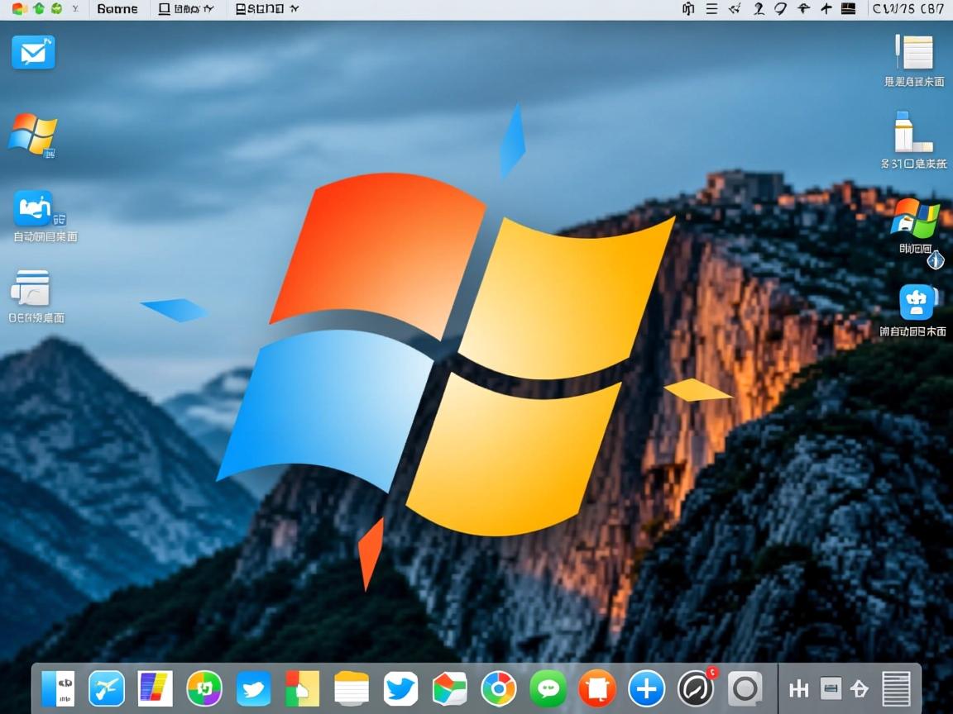Open the yellow Notes app in the dock

point(352,688)
